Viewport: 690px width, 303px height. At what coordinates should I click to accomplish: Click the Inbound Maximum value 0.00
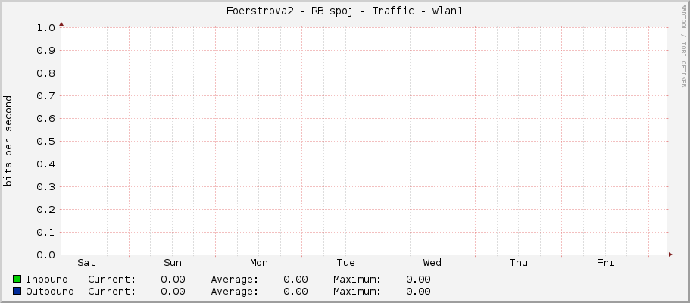point(419,280)
